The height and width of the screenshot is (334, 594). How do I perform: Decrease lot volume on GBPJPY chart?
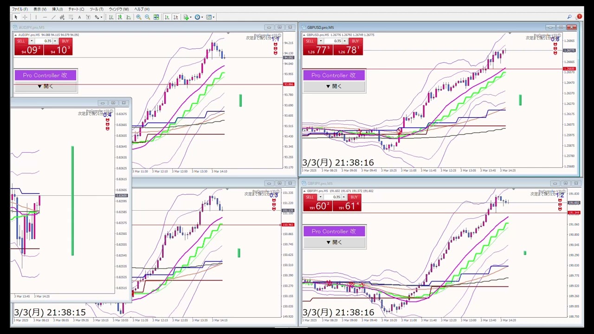[320, 197]
